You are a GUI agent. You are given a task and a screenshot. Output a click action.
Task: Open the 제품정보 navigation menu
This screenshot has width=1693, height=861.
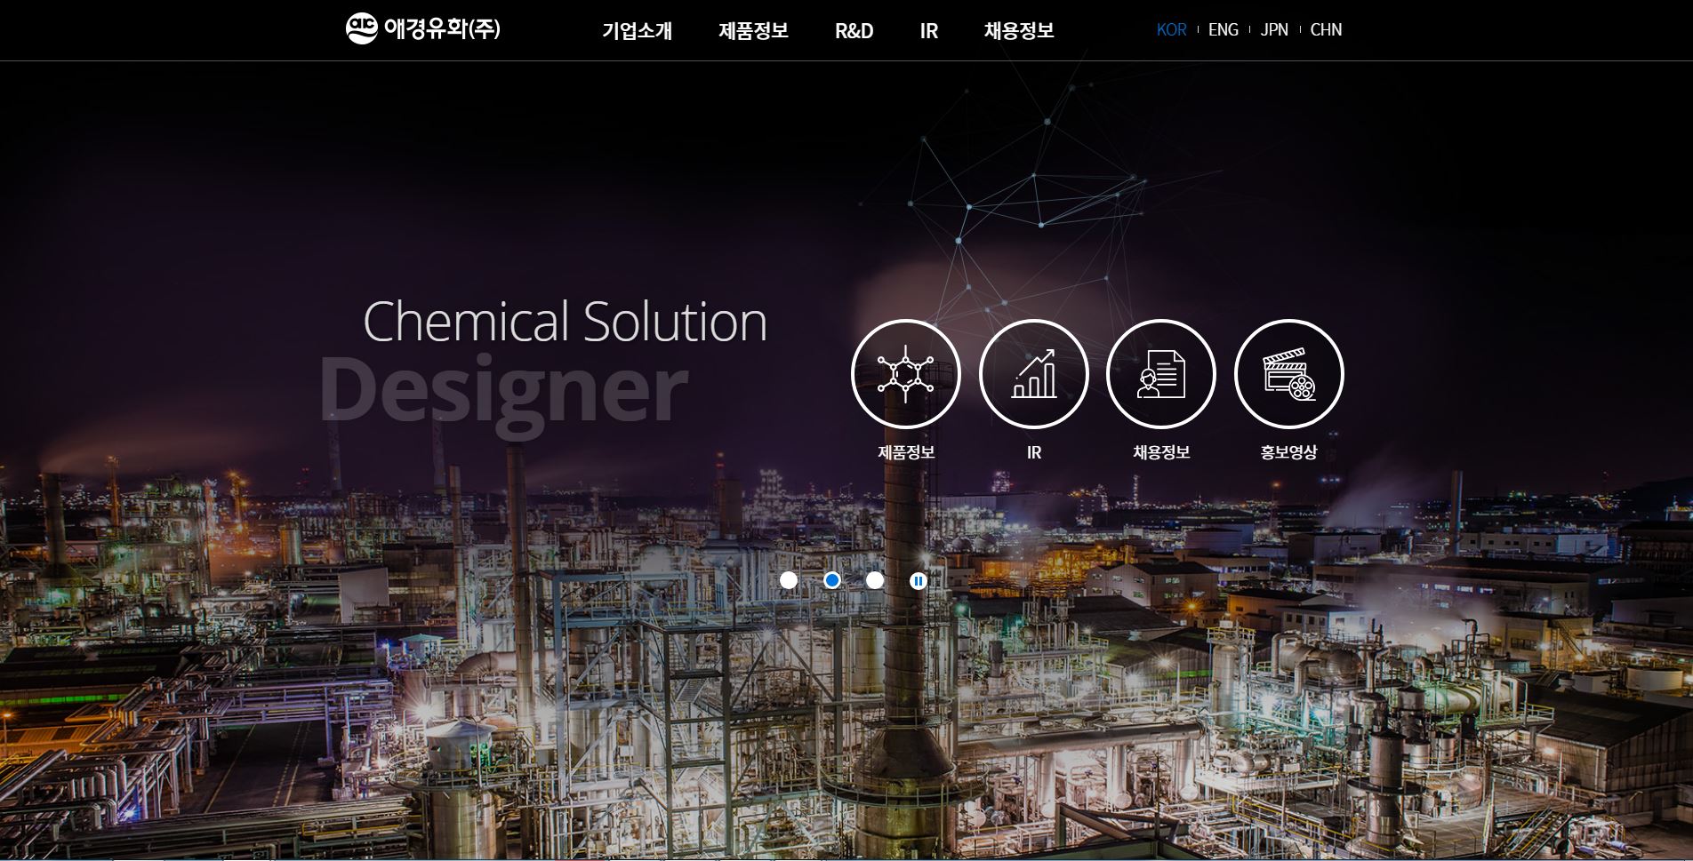[x=753, y=31]
